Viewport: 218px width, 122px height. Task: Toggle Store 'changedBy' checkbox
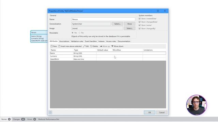pyautogui.click(x=140, y=28)
